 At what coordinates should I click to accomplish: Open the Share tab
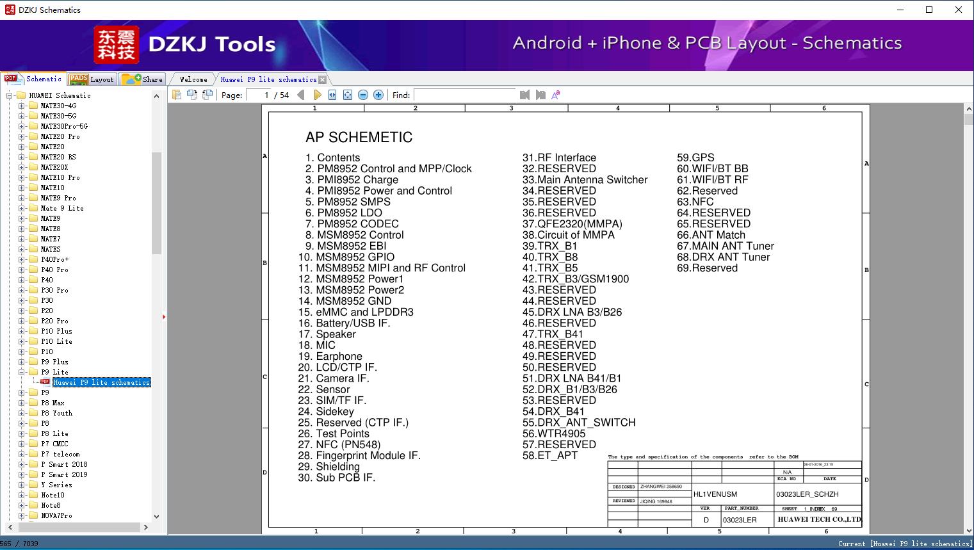[x=143, y=79]
